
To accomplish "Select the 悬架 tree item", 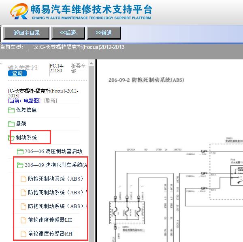I will click(x=21, y=124).
